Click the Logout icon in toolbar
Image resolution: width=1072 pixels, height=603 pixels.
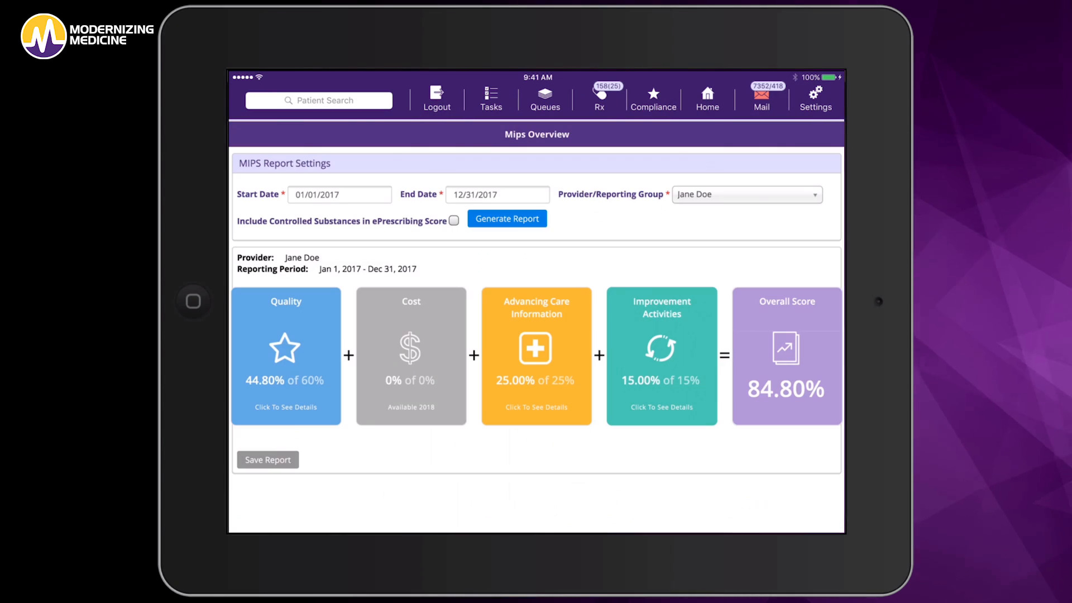coord(437,93)
